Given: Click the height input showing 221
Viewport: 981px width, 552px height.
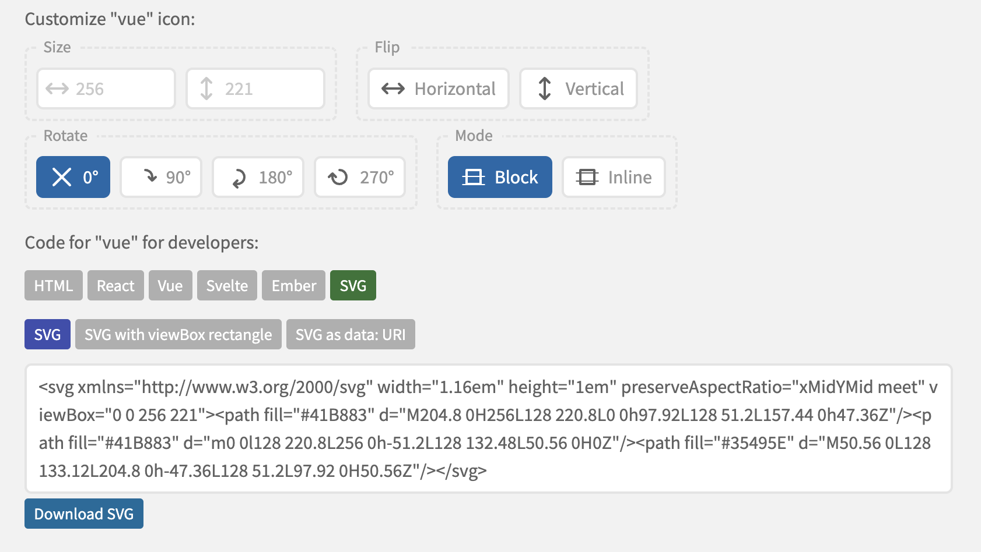Looking at the screenshot, I should 257,89.
